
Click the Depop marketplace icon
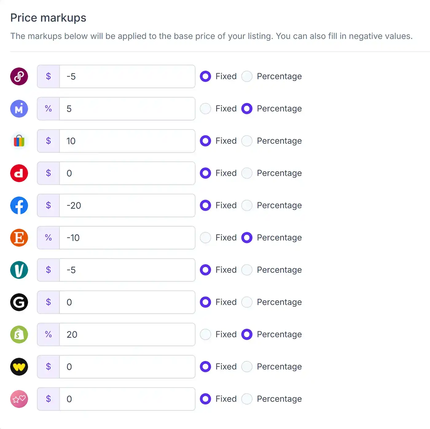[19, 173]
